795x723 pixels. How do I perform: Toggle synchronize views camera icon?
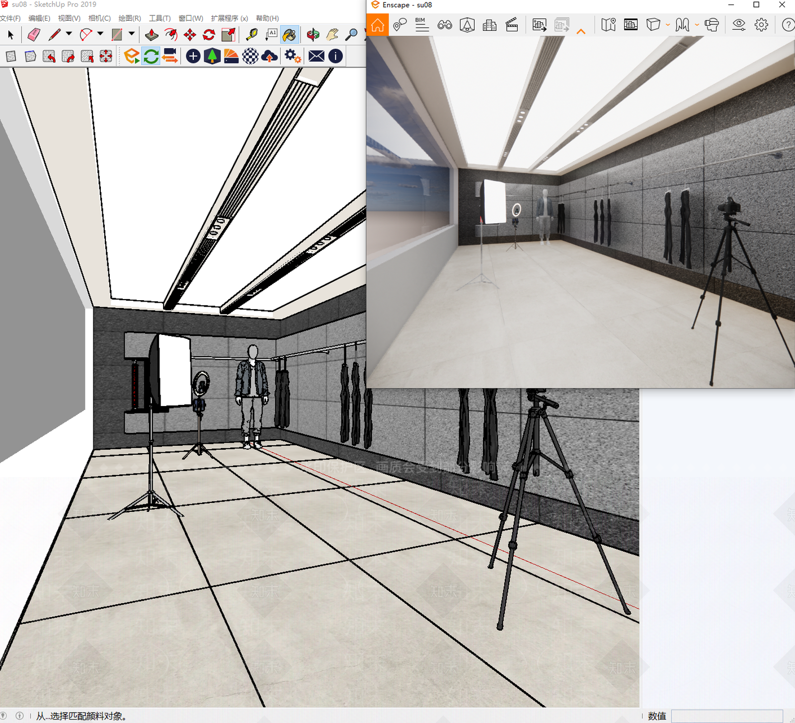[x=170, y=56]
